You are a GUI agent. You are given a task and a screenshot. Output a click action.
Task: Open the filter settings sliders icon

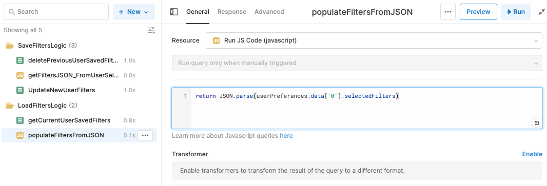coord(151,30)
